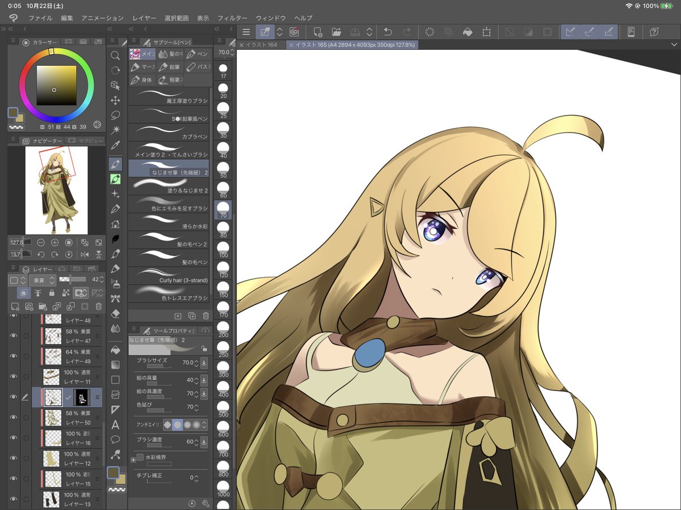The image size is (681, 510).
Task: Select the Eraser tool
Action: click(115, 313)
